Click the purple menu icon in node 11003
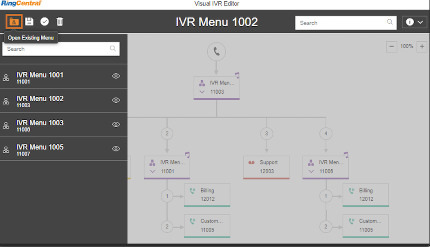430x247 pixels. [x=202, y=83]
